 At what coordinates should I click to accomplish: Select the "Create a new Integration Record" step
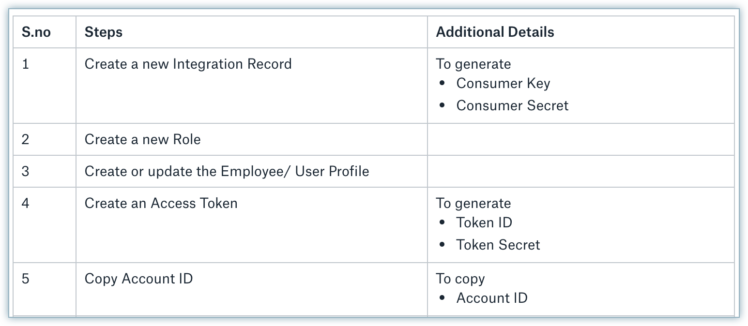tap(188, 64)
